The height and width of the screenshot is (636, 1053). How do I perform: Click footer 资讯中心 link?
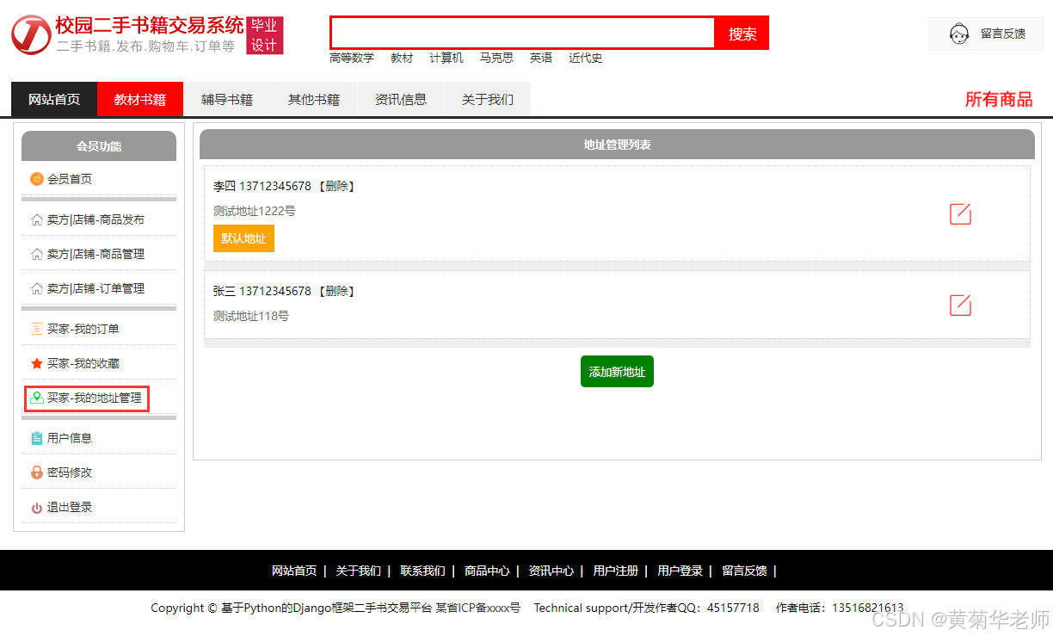(551, 571)
